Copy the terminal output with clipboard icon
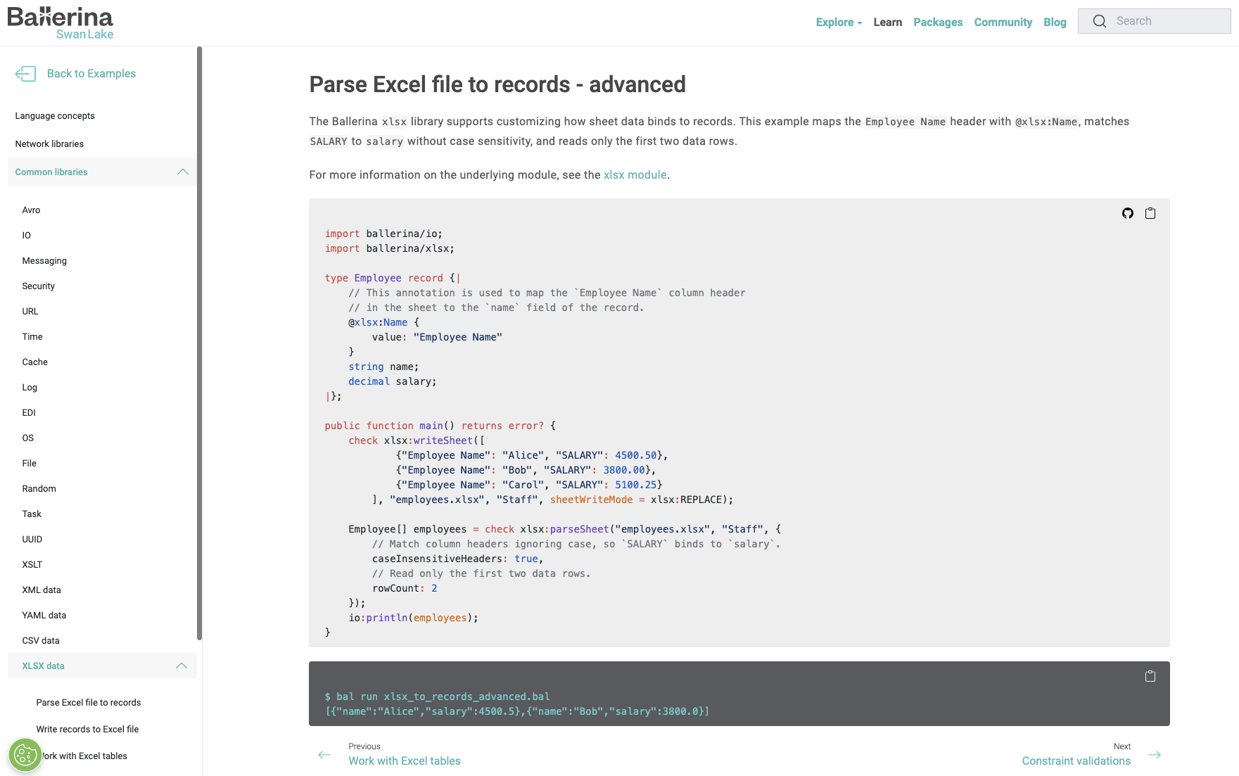 click(x=1150, y=676)
